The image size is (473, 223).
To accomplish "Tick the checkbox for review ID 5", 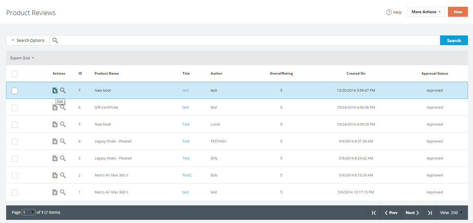I will tap(14, 124).
